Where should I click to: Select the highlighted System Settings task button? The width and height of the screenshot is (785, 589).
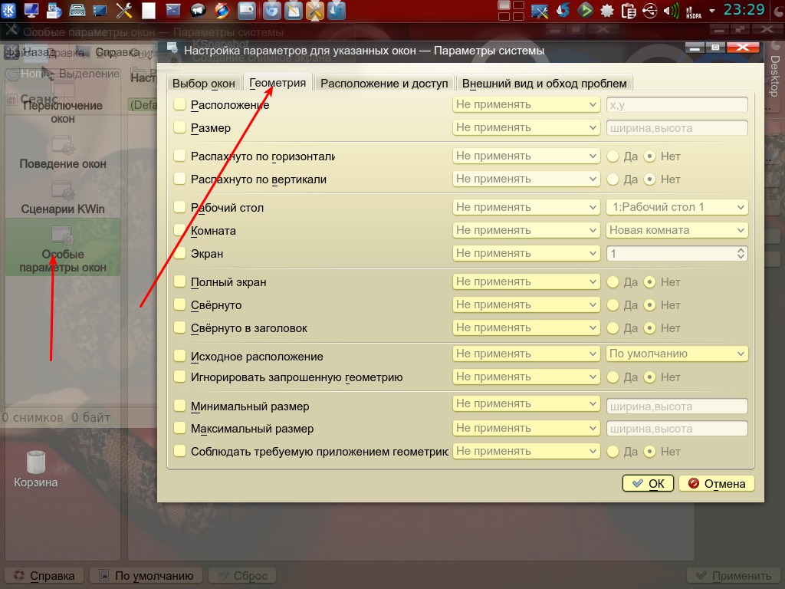(315, 11)
